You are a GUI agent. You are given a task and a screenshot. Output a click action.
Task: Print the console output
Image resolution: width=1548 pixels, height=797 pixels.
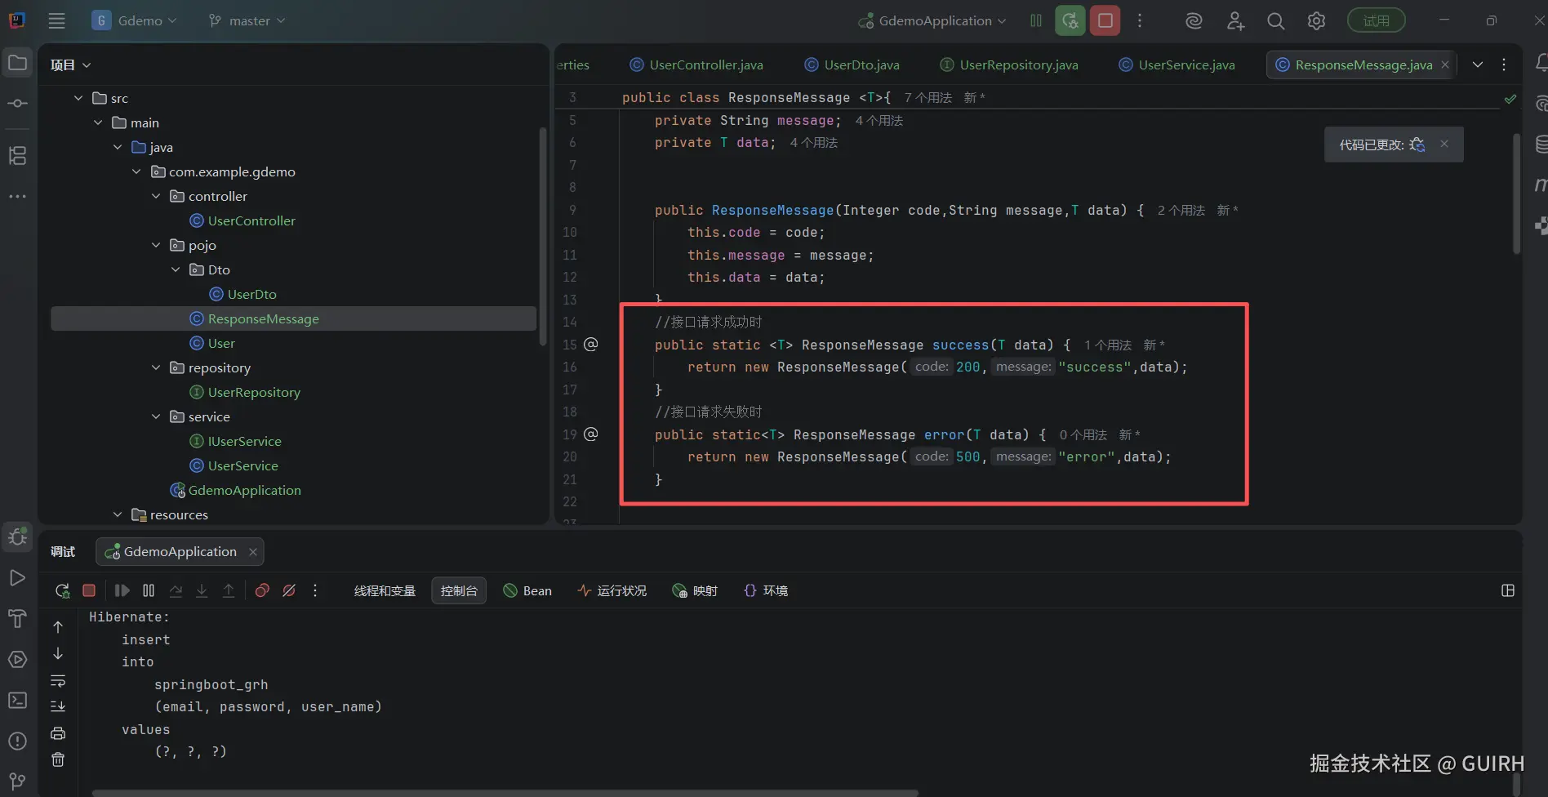coord(58,733)
